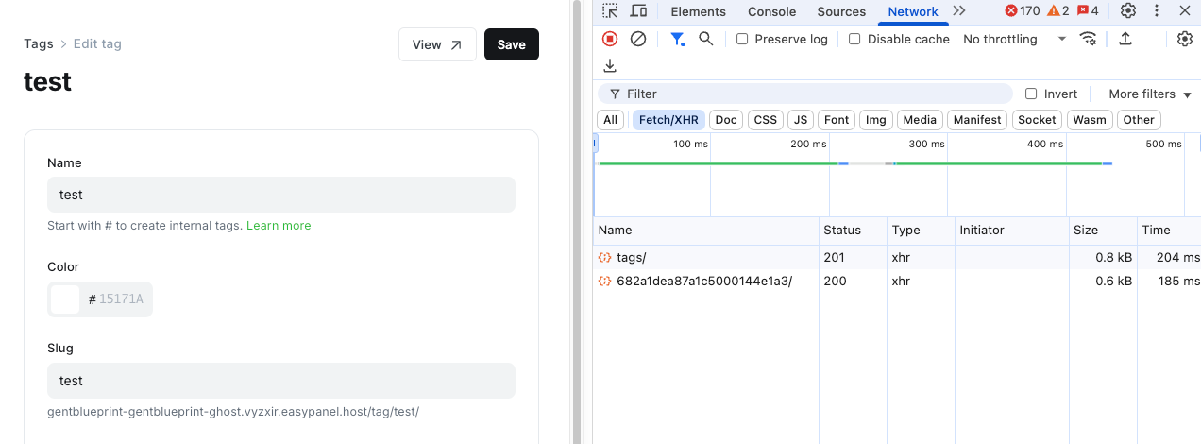
Task: Toggle the network filter funnel icon
Action: pos(677,39)
